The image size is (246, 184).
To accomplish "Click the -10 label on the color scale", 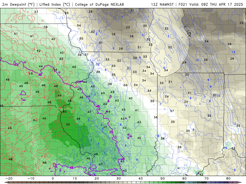I will [31, 178].
